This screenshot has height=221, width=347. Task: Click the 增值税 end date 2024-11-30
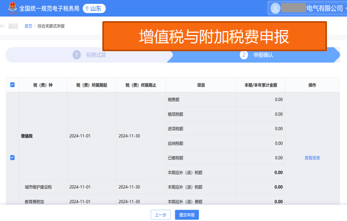(129, 136)
